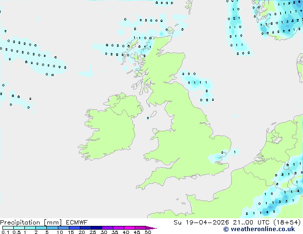Viewport: 303px width, 234px height.
Task: Click legend value '10'
Action: (60, 232)
